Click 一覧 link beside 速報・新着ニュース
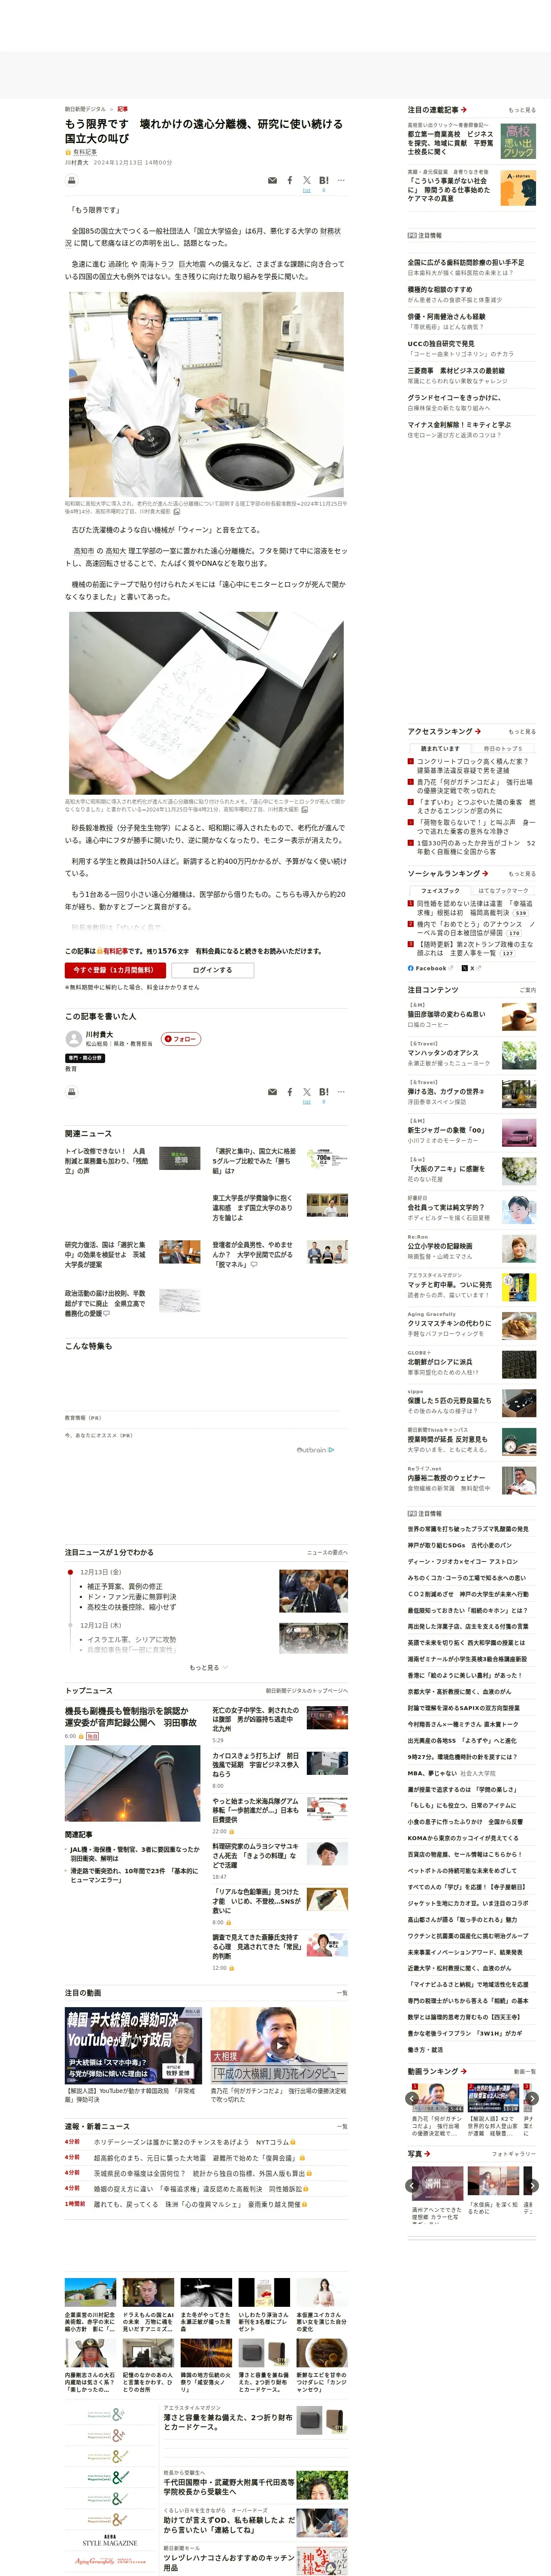551x2576 pixels. pyautogui.click(x=343, y=2127)
